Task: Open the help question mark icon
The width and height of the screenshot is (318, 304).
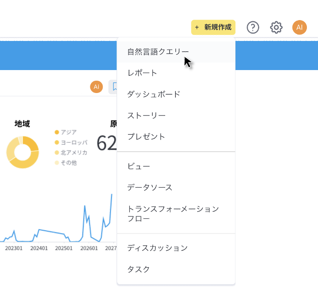Action: pos(253,27)
